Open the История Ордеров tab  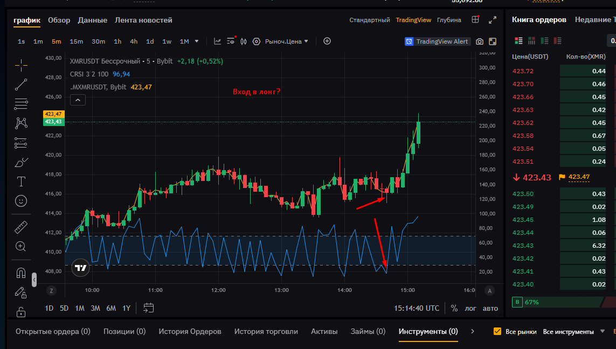[190, 331]
